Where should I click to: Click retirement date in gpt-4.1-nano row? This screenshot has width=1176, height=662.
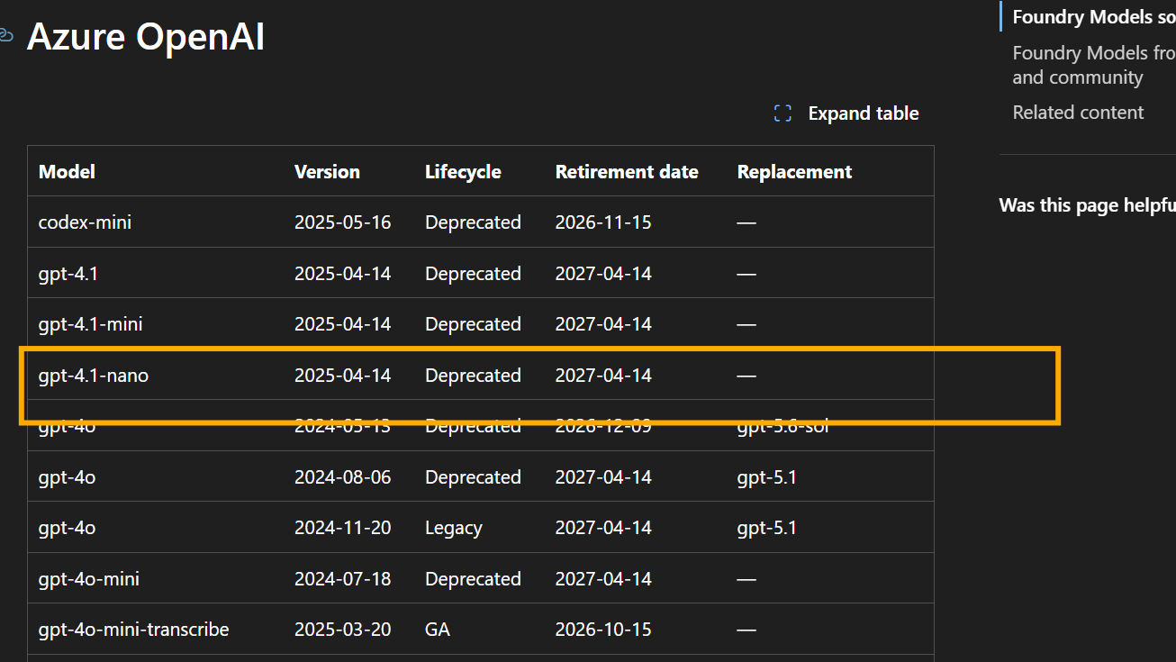click(x=603, y=375)
